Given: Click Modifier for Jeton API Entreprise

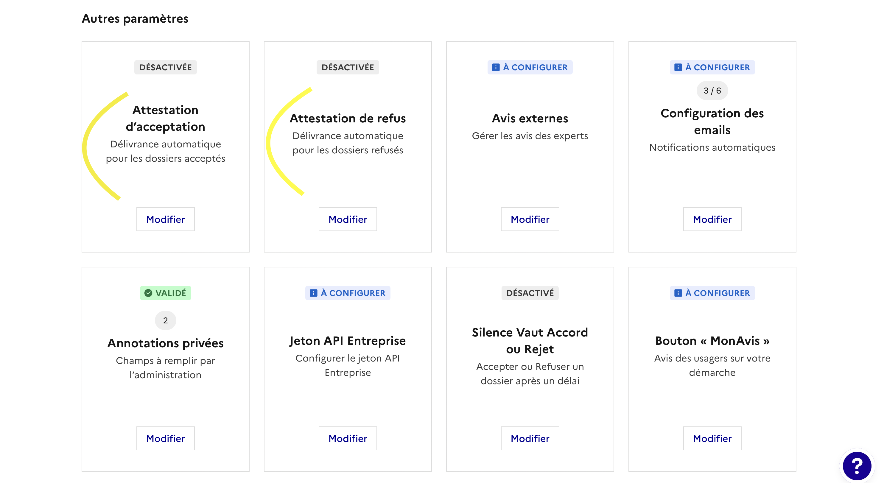Looking at the screenshot, I should (348, 438).
